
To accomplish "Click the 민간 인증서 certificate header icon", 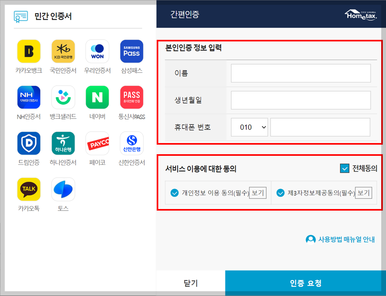I will pos(21,17).
